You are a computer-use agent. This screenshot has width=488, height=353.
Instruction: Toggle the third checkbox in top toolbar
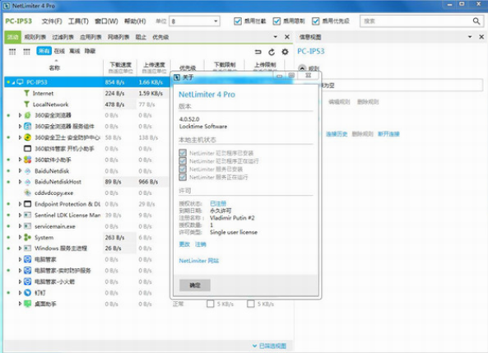click(x=315, y=21)
